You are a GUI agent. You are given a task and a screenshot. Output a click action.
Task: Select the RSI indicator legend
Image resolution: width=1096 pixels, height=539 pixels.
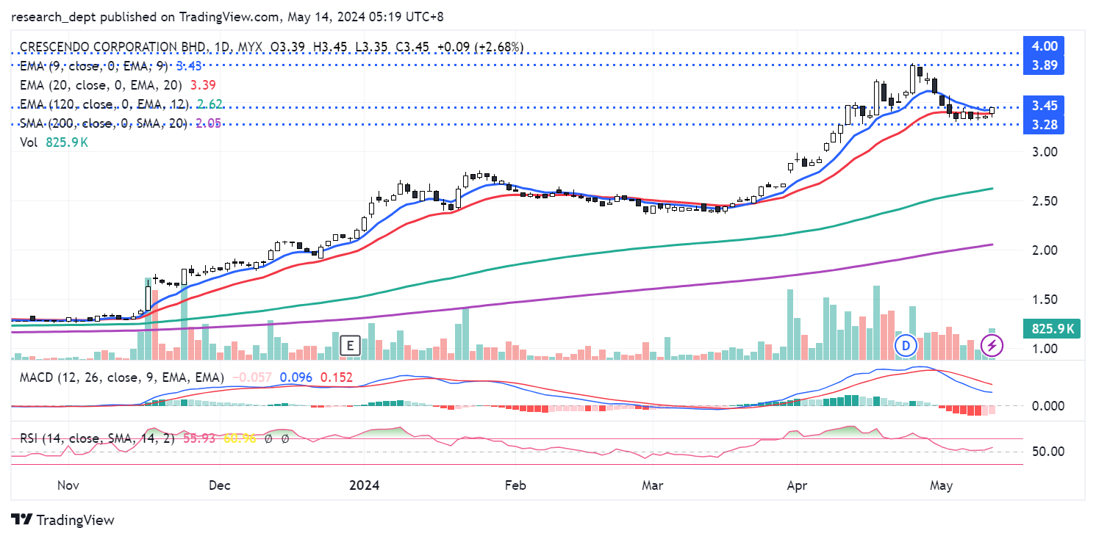click(97, 438)
